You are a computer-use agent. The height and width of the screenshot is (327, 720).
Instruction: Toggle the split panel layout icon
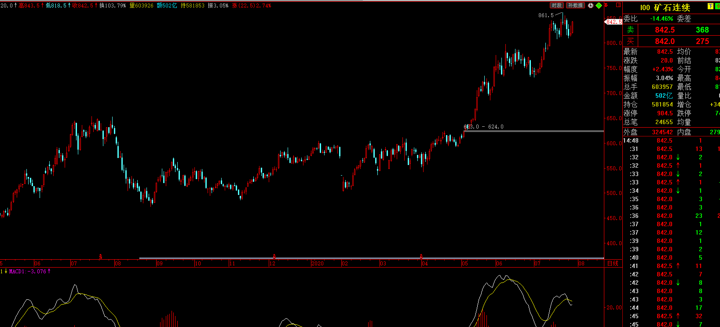(618, 5)
